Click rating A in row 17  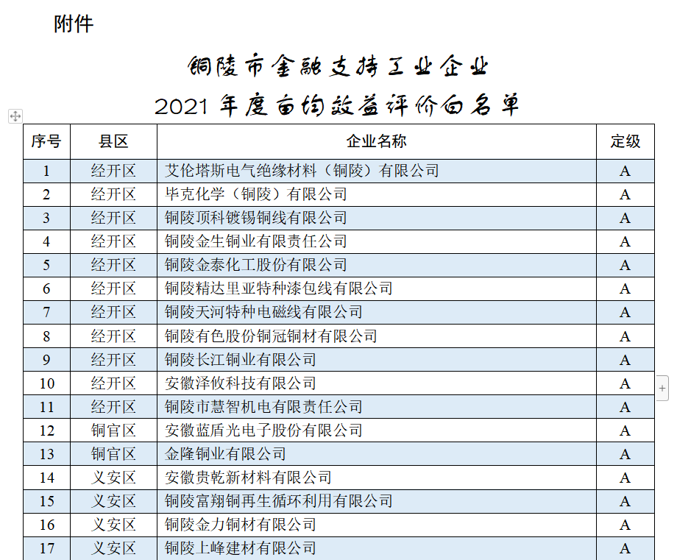[625, 548]
